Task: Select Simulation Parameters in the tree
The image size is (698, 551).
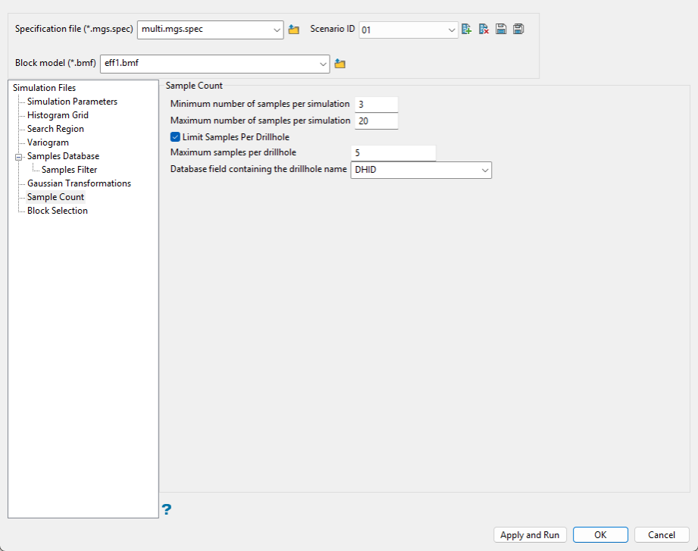Action: coord(72,102)
